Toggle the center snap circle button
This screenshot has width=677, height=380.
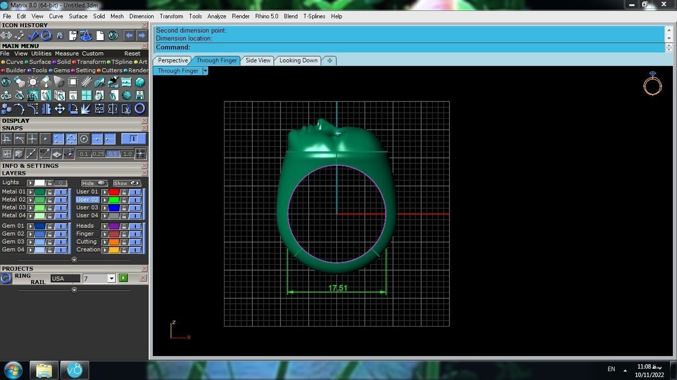coord(84,139)
